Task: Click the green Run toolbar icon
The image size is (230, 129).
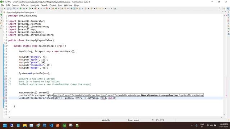Action: 29,9
